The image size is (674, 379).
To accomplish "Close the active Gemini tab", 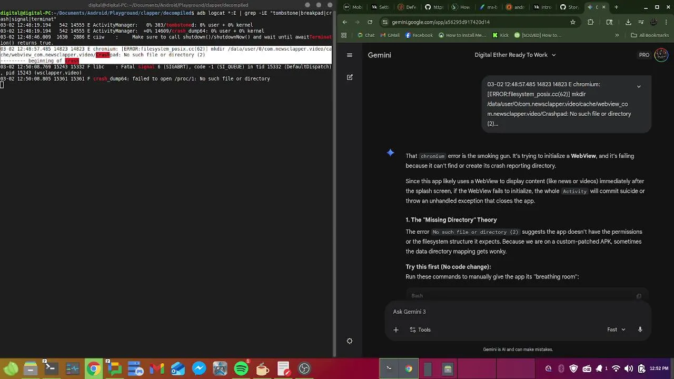I will (x=603, y=7).
